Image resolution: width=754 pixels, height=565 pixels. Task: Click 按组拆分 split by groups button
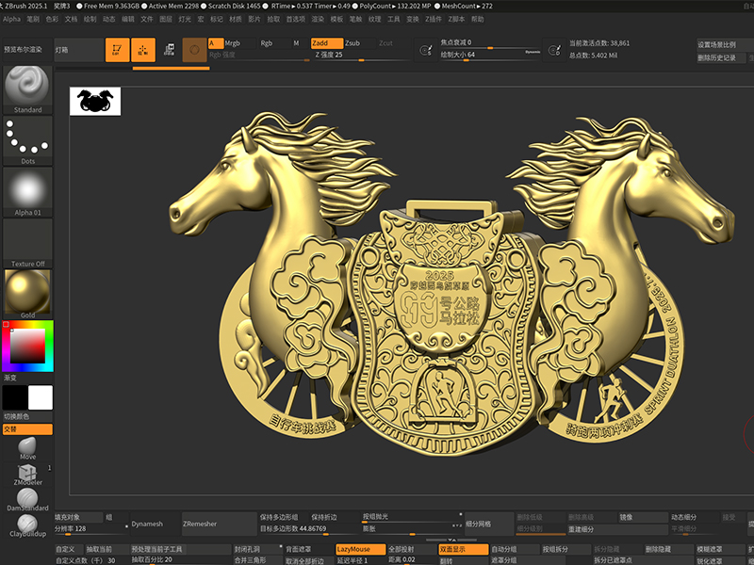(566, 549)
